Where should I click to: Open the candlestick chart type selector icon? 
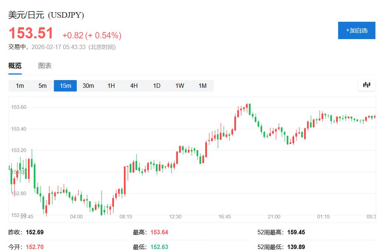367,85
